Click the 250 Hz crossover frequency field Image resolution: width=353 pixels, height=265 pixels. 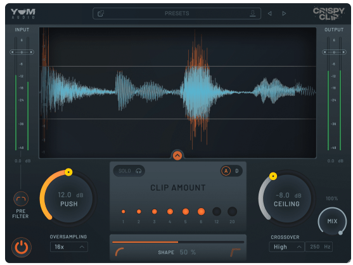point(319,247)
